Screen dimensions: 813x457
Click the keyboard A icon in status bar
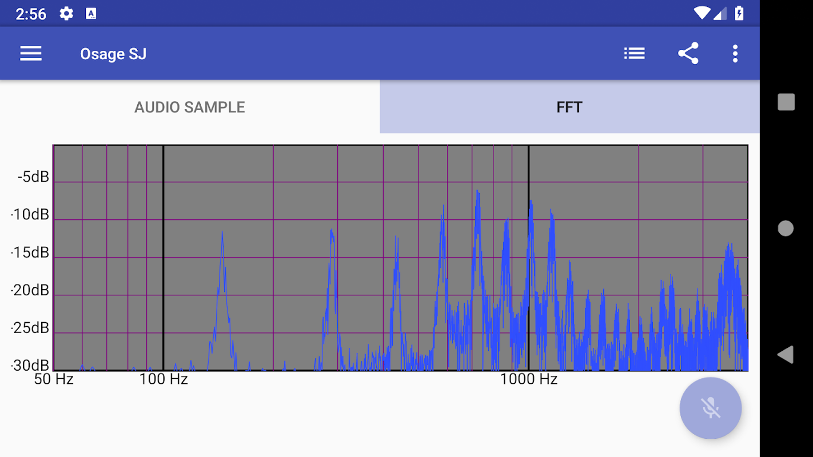coord(91,14)
